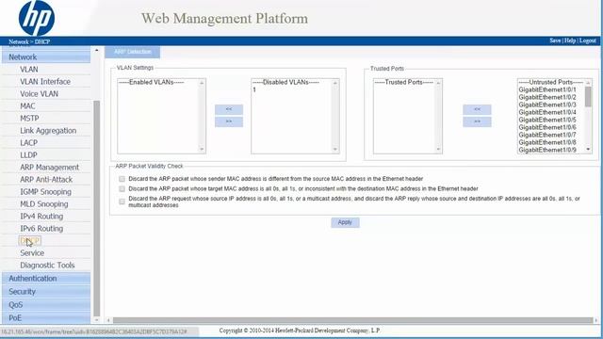Select GigabitEthernet1/0/7 in Untrusted Ports
Image resolution: width=603 pixels, height=339 pixels.
547,135
